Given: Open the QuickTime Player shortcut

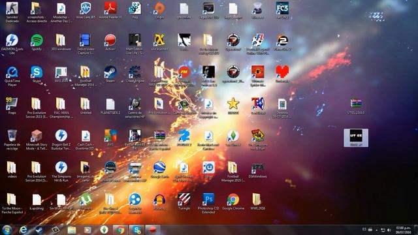Looking at the screenshot, I should point(12,76).
